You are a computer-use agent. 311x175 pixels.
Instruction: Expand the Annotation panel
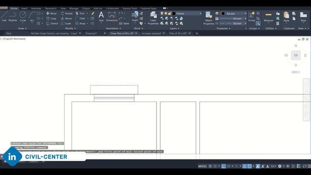click(x=113, y=28)
